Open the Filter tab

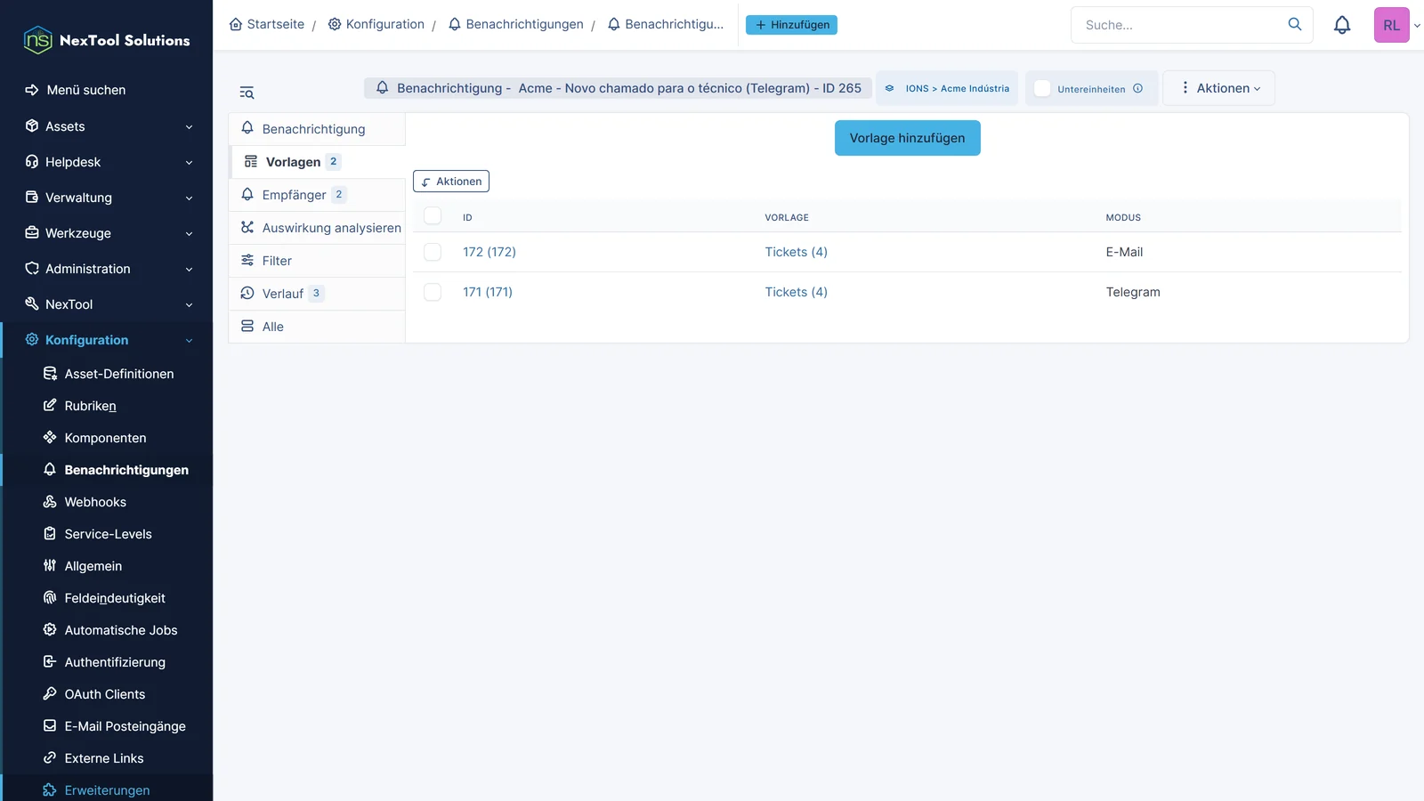coord(318,261)
